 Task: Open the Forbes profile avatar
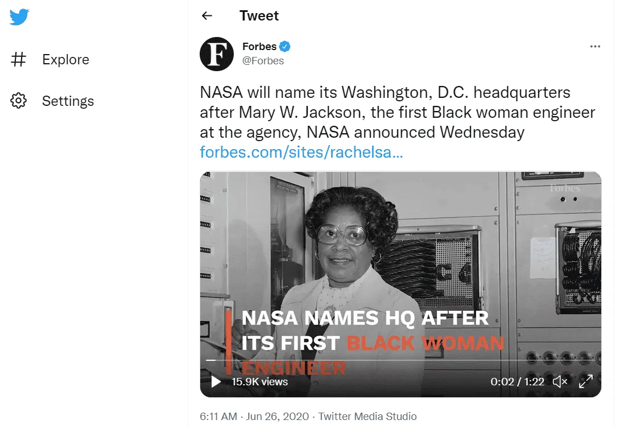coord(217,54)
